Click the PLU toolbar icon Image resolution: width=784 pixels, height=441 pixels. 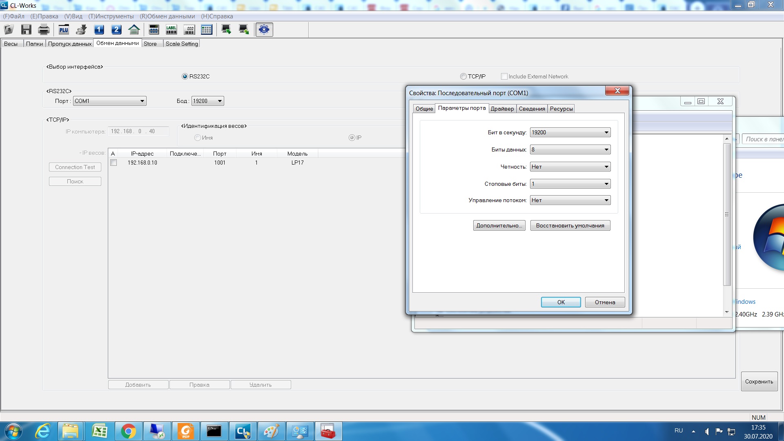pos(64,29)
